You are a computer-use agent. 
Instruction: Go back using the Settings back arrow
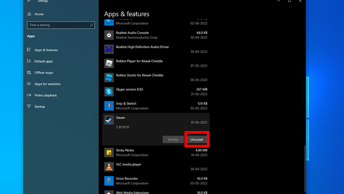[x=29, y=1]
